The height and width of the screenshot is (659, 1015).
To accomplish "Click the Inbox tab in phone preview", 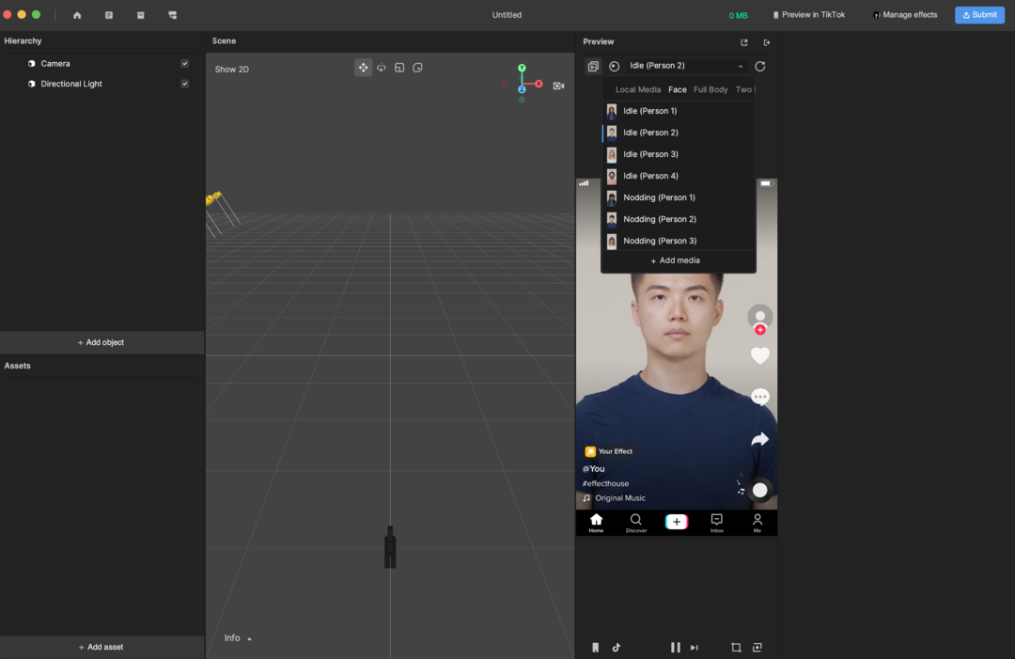I will (716, 523).
